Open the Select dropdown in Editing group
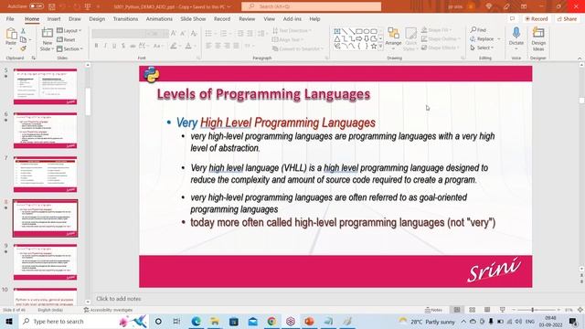The image size is (585, 329). point(482,48)
